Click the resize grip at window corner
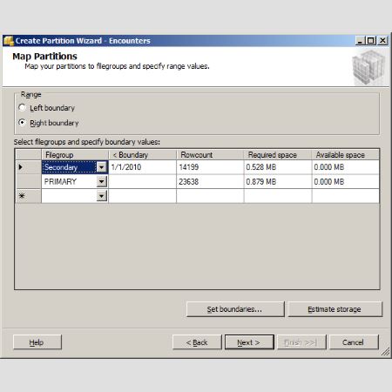Viewport: 392px width, 392px height. pyautogui.click(x=385, y=352)
